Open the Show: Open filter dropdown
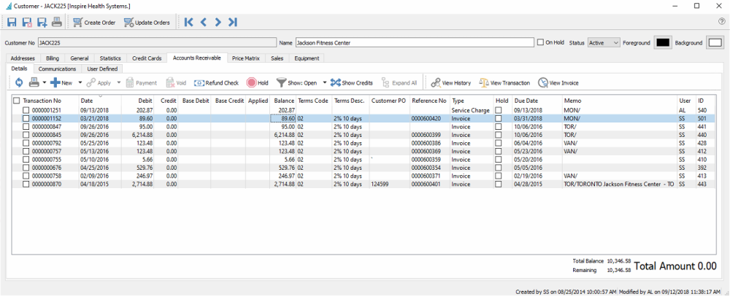The image size is (730, 296). 324,83
